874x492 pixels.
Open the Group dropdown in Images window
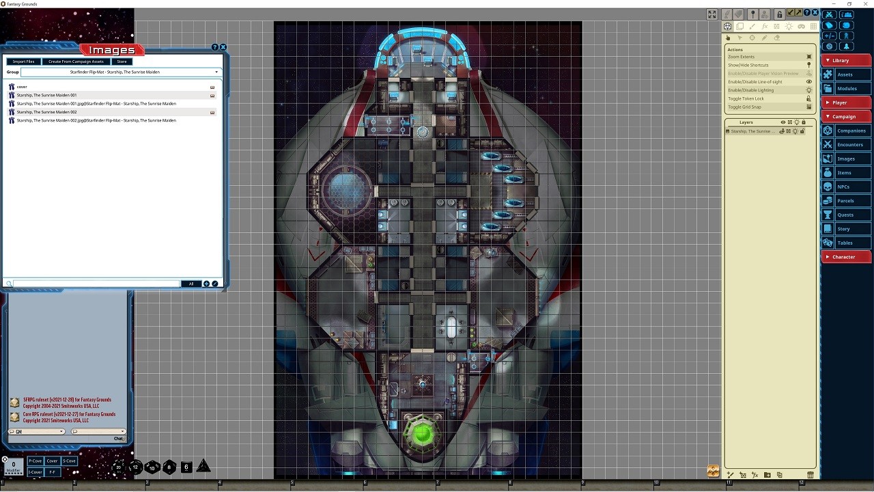click(x=120, y=72)
